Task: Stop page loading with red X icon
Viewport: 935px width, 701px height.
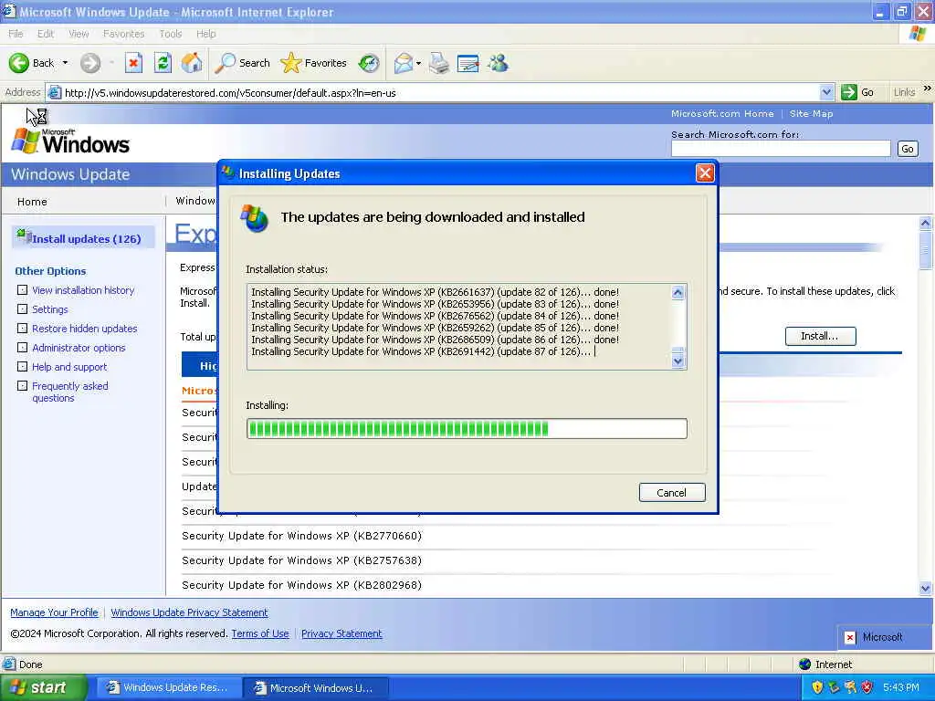Action: 133,63
